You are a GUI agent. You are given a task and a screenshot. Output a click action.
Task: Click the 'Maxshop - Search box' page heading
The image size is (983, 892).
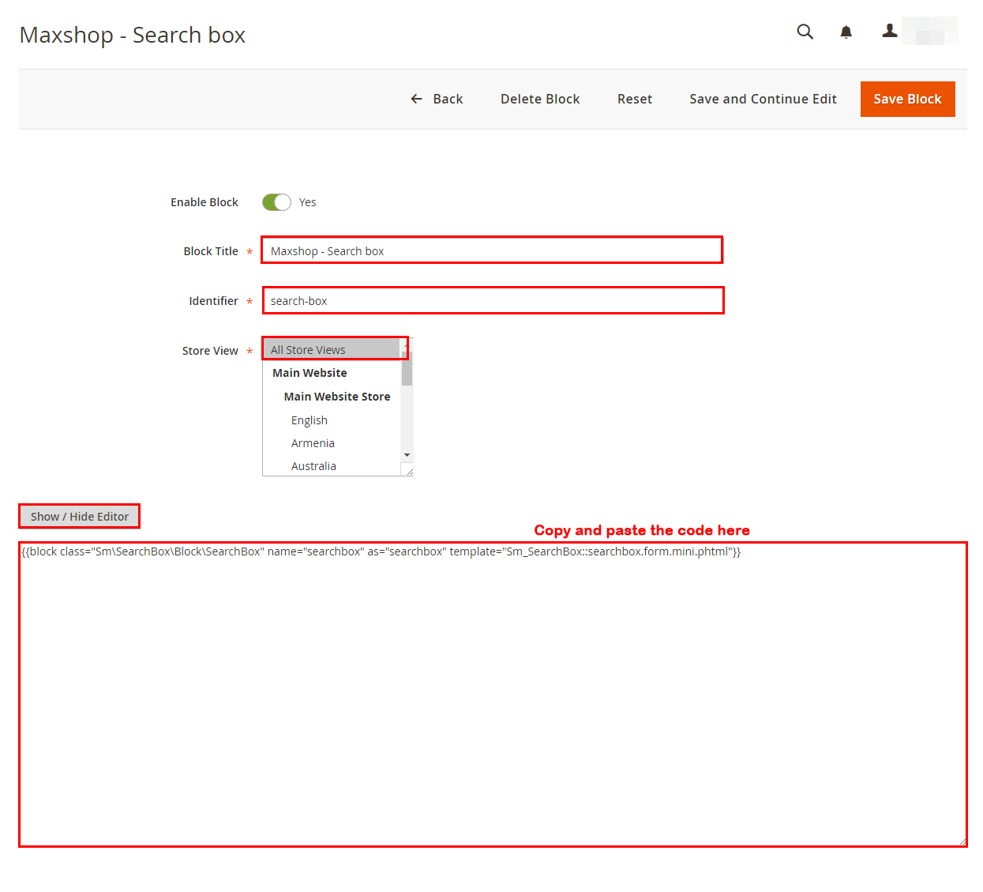pyautogui.click(x=133, y=35)
